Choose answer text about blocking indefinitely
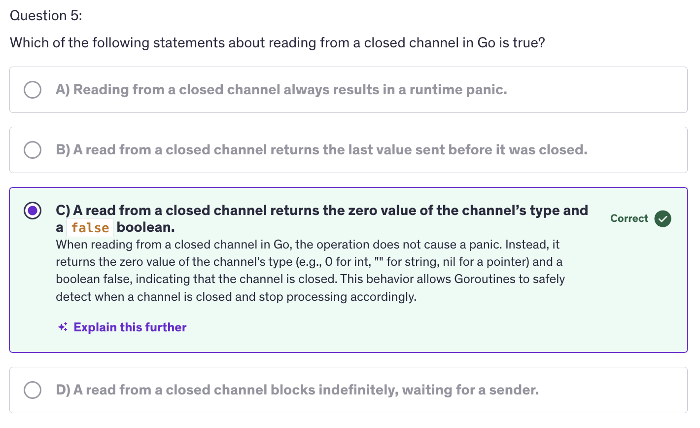 click(297, 390)
